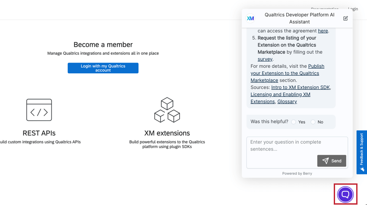Click the XM extensions cubes icon

tap(167, 110)
